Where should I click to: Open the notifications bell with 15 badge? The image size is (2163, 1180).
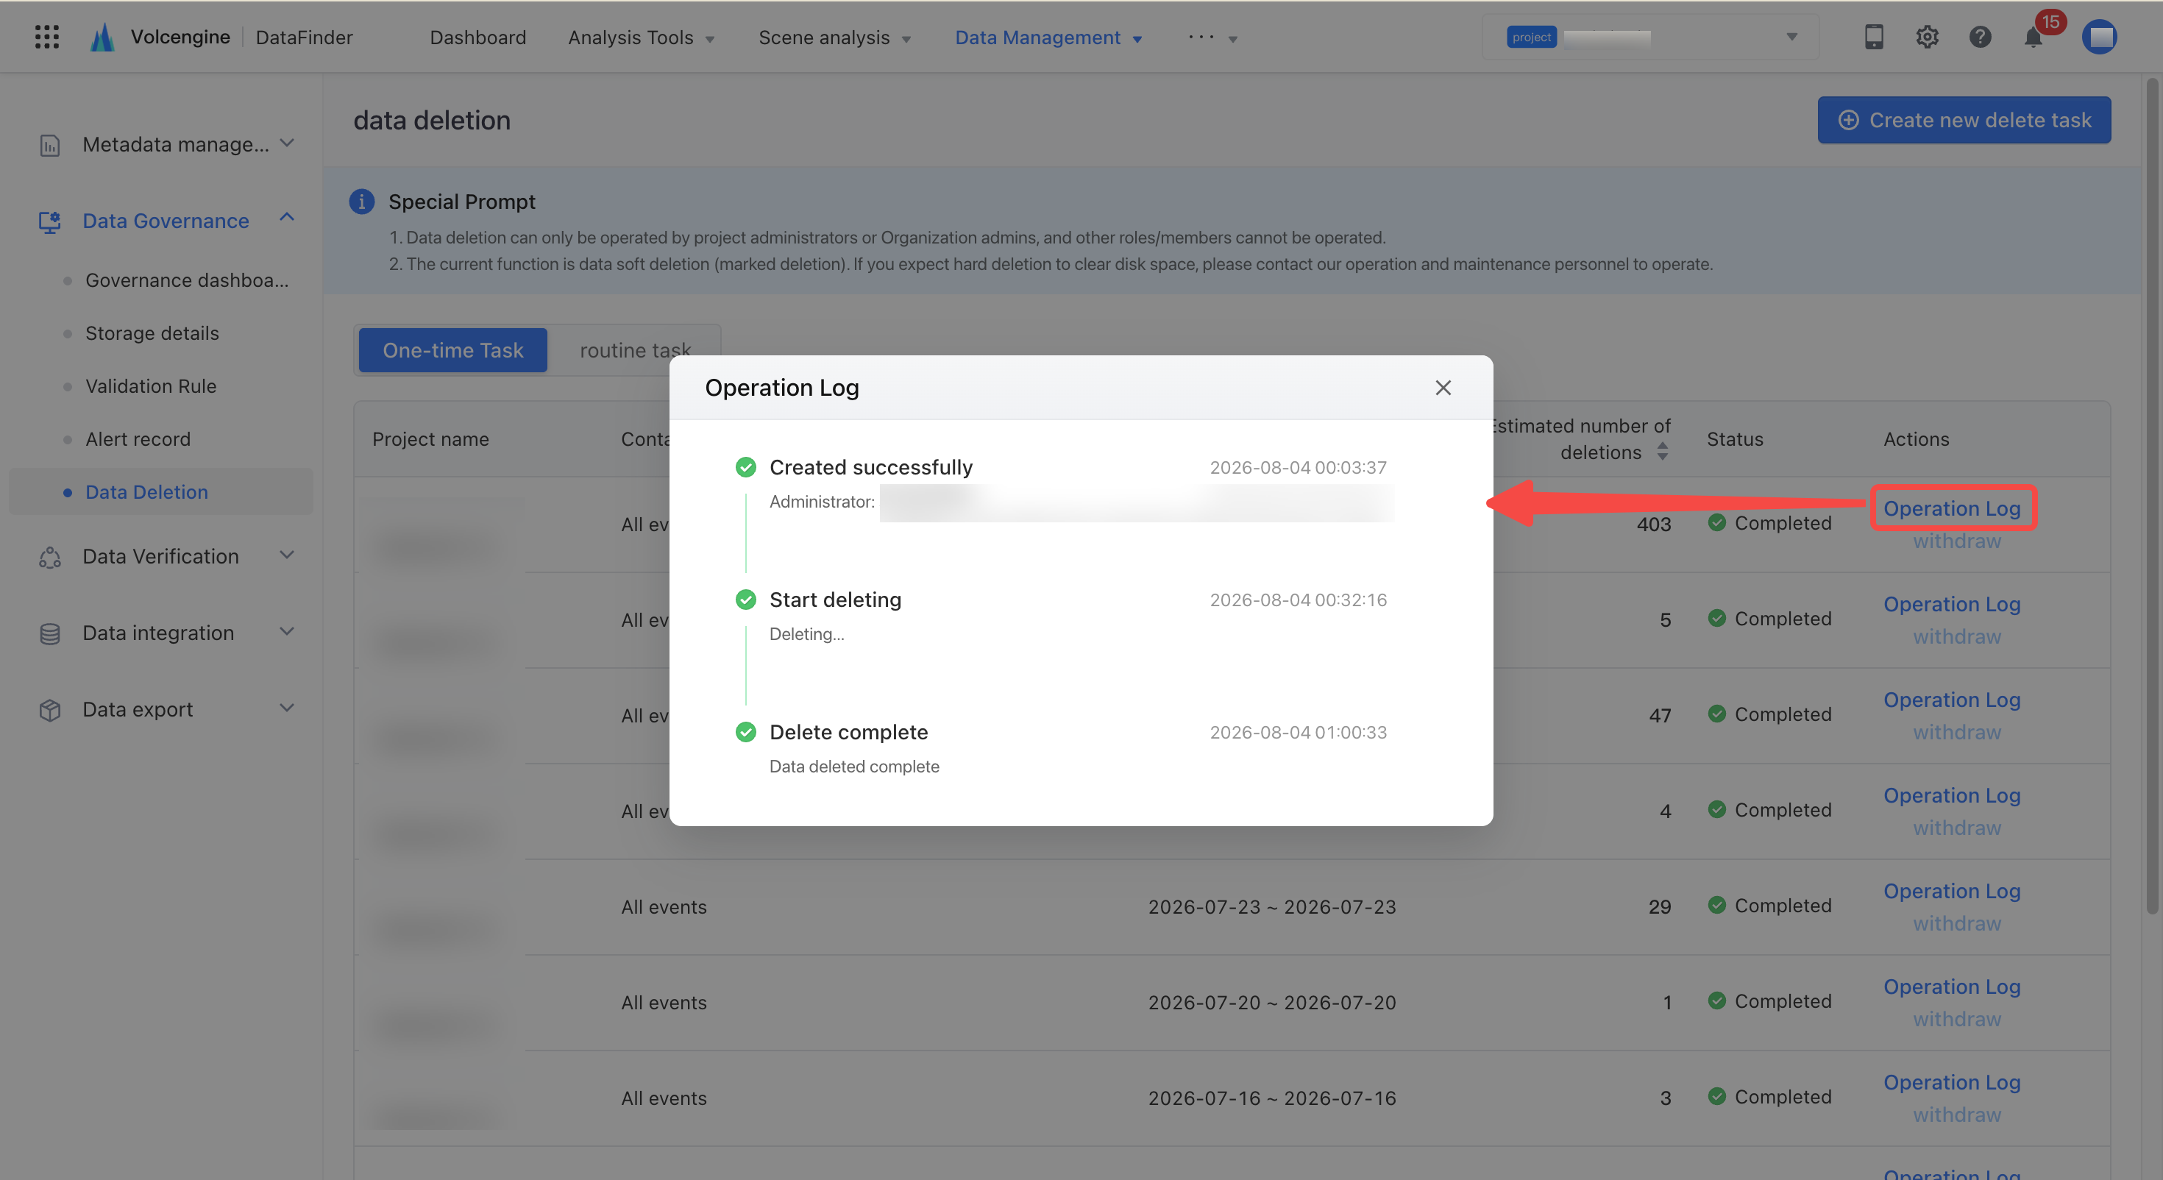(x=2034, y=38)
